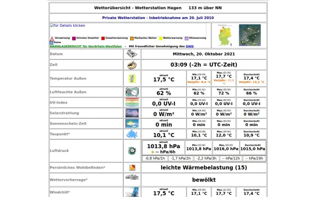316x197 pixels.
Task: Click the maximum dew point '12,0 °C'
Action: pos(224,136)
